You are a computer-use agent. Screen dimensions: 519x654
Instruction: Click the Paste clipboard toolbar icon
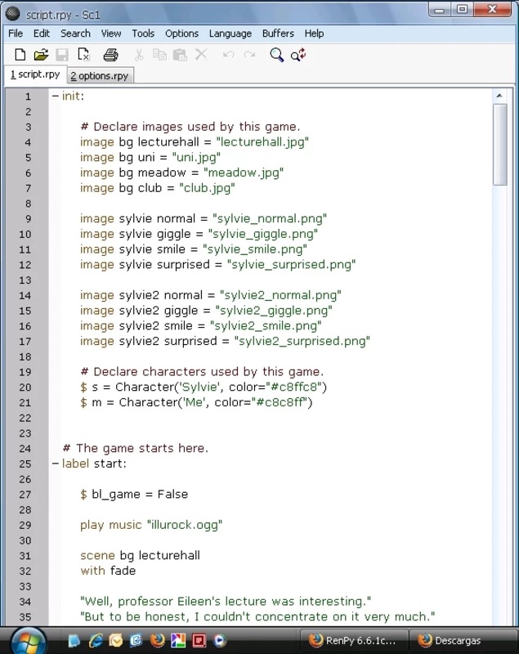click(x=180, y=55)
